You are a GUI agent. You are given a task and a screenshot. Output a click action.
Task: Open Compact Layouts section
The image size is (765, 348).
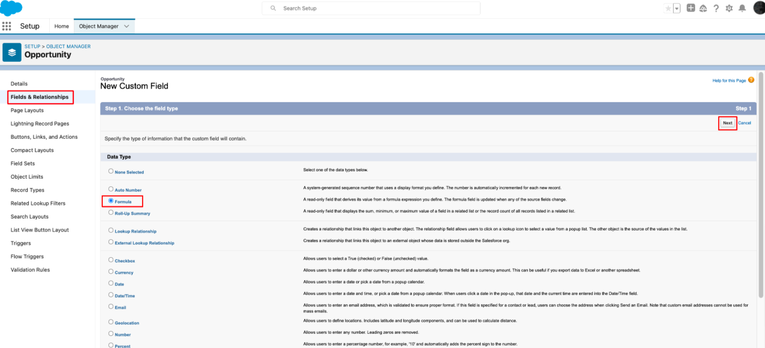[32, 150]
